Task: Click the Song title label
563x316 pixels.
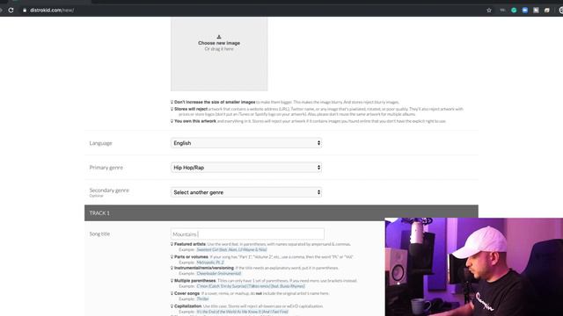Action: click(x=99, y=233)
